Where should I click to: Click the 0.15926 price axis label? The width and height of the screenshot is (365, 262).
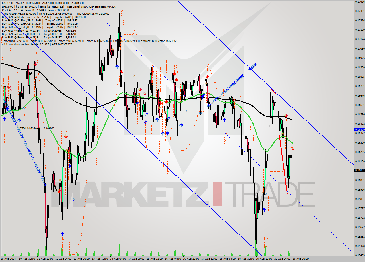click(x=360, y=189)
